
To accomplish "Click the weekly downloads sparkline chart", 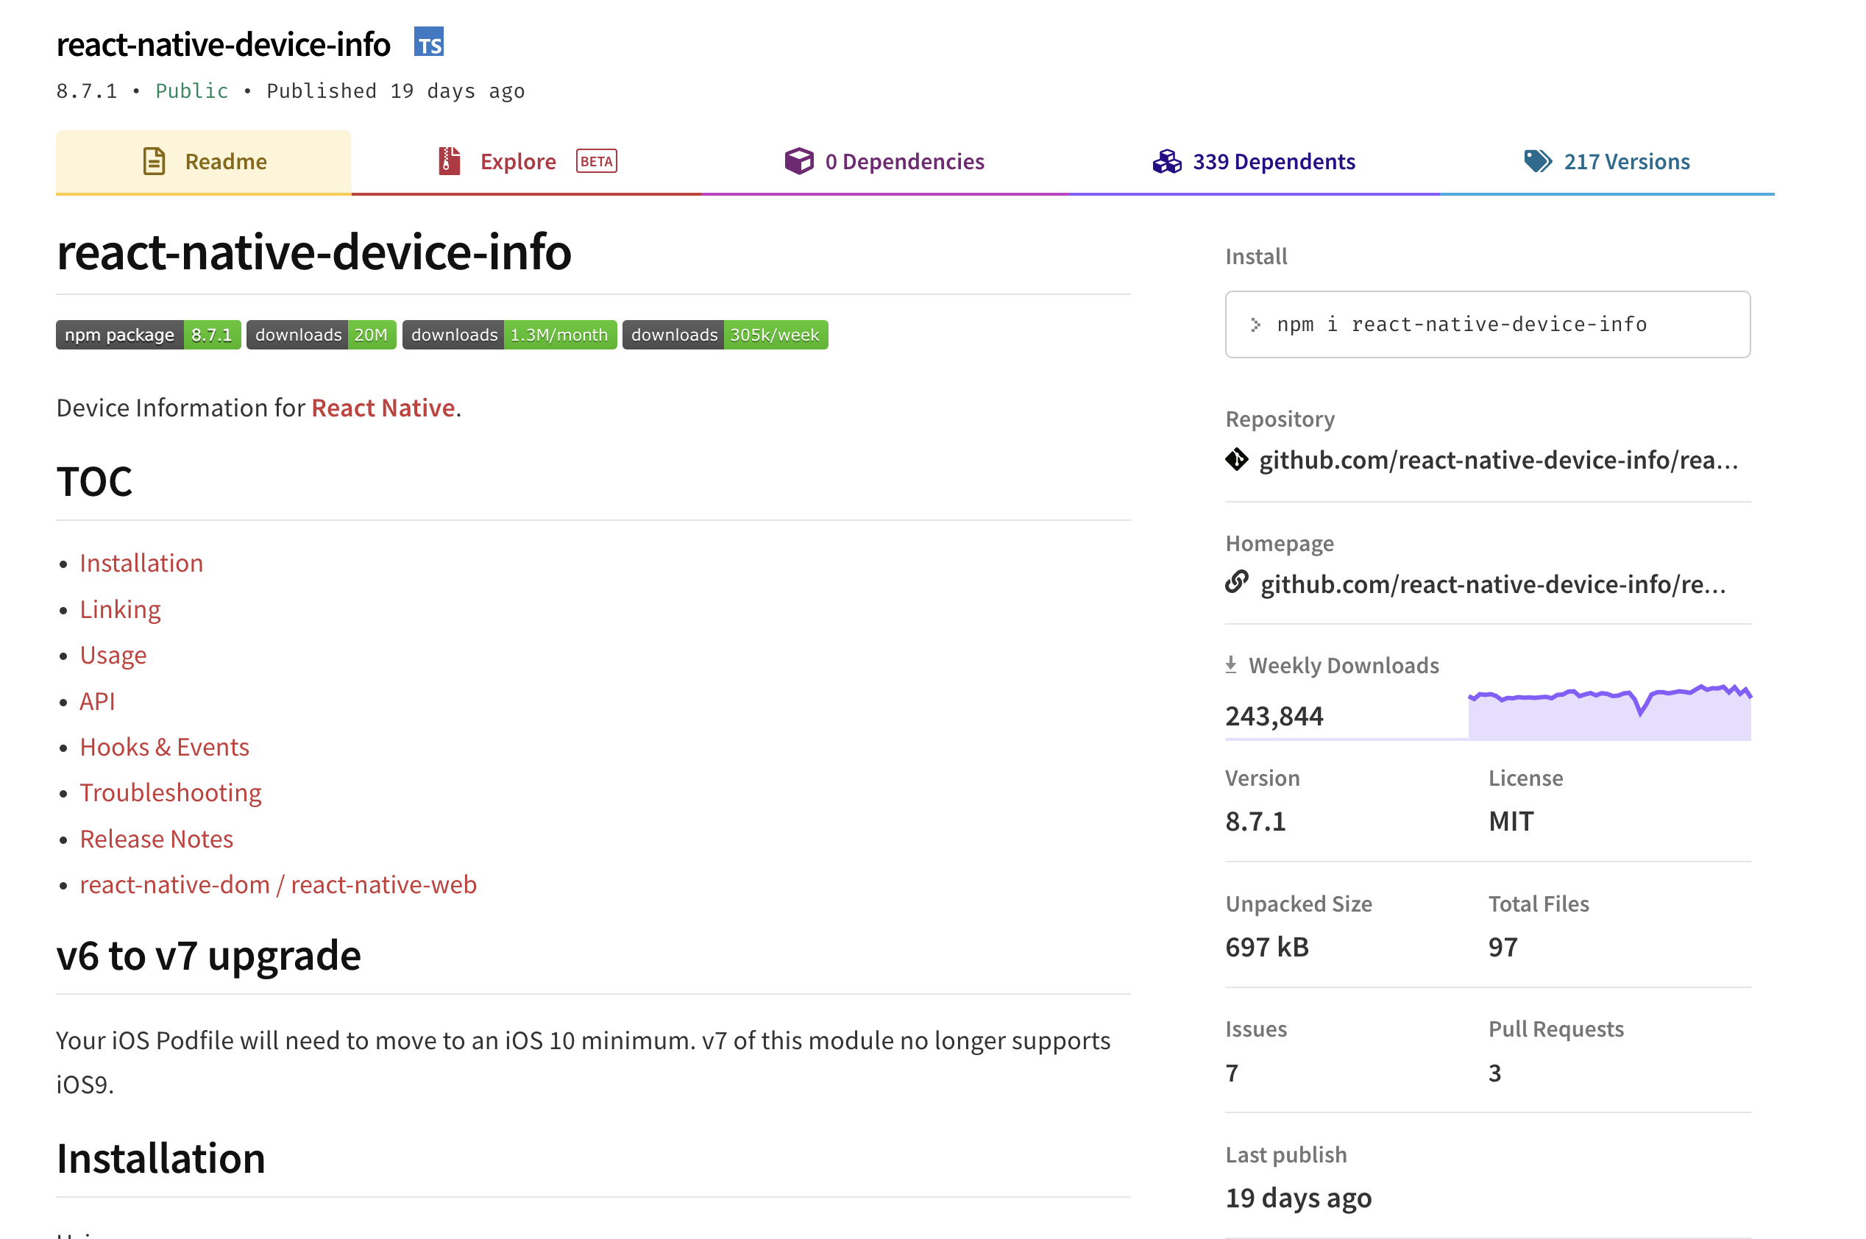I will click(1608, 712).
